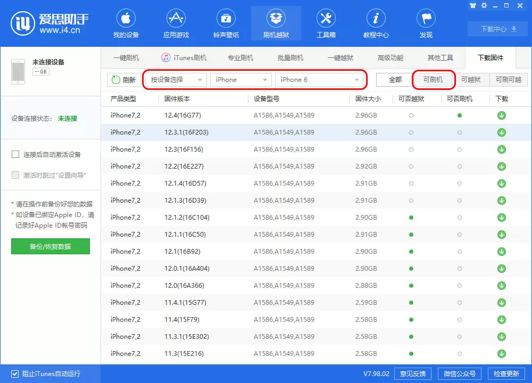Download the 12.0.1(16A404) firmware
This screenshot has width=532, height=383.
tap(502, 268)
